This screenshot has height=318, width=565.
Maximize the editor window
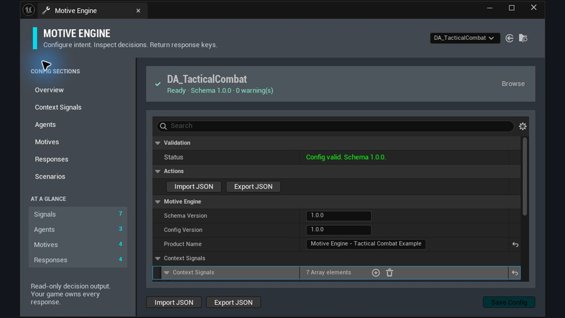click(512, 8)
